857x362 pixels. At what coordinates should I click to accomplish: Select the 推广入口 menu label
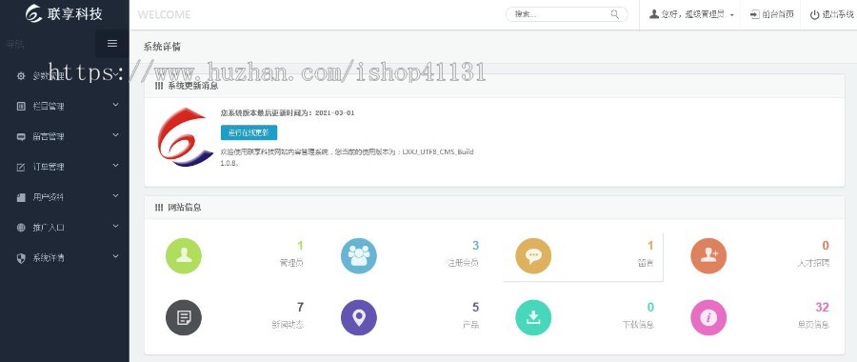(49, 228)
